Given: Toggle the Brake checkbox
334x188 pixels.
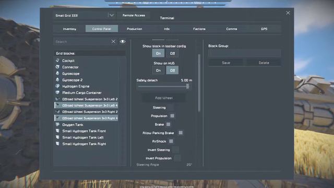Looking at the screenshot, I should coord(168,124).
